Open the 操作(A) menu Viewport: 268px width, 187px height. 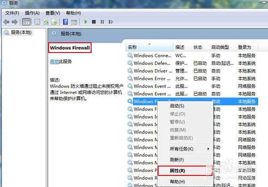32,13
